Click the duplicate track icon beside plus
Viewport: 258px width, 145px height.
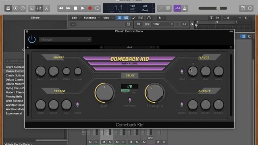tap(128, 24)
